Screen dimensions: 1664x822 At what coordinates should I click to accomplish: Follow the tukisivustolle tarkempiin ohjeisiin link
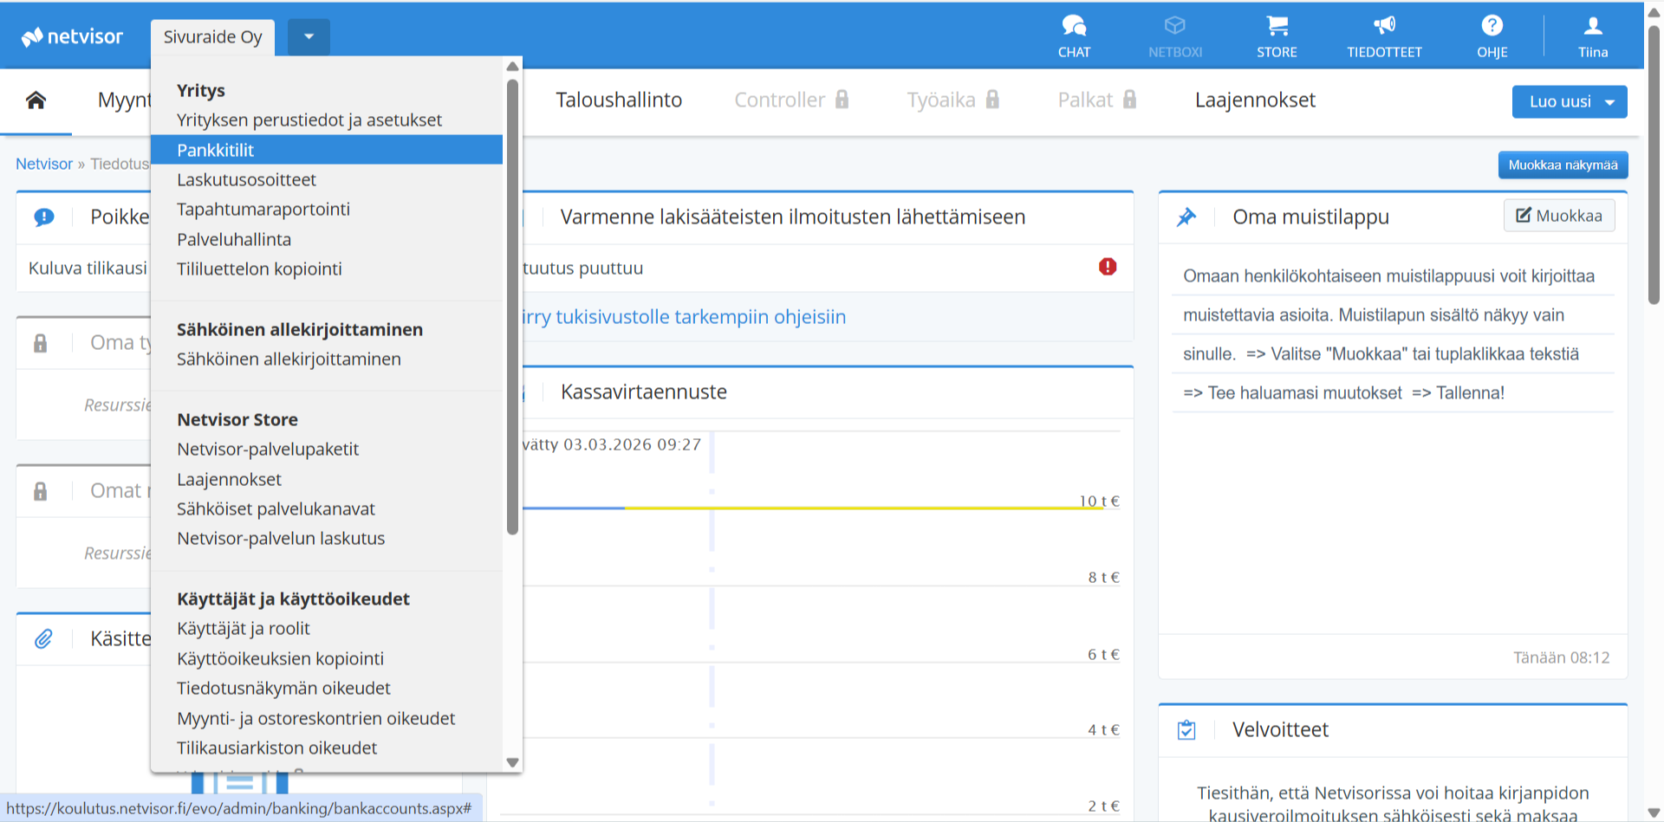[683, 317]
